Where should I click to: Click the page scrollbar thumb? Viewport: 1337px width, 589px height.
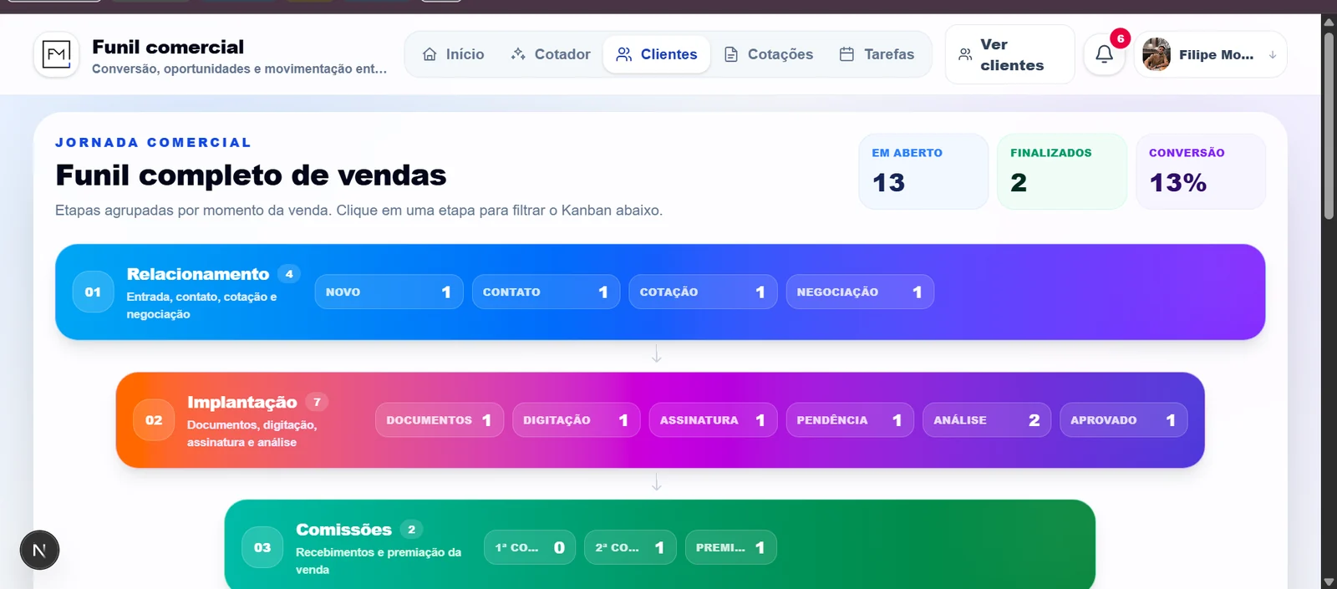(1329, 125)
